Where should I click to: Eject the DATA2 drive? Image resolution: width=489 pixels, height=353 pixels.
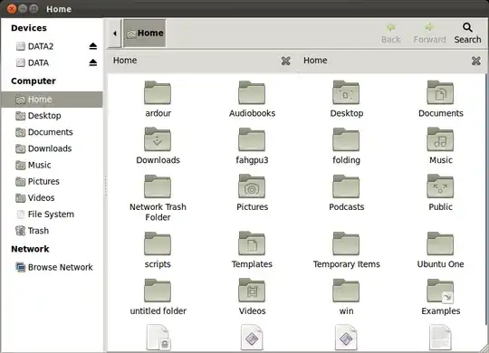point(93,46)
